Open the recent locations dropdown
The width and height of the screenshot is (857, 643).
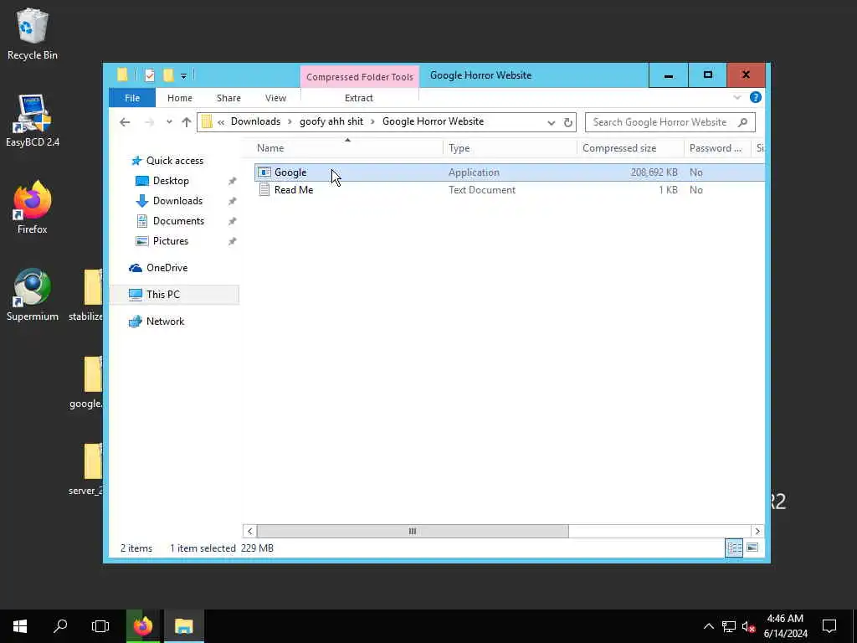coord(169,122)
